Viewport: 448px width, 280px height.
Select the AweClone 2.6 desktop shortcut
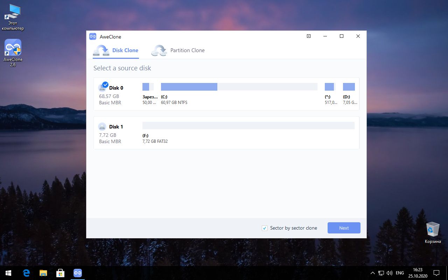tap(13, 53)
